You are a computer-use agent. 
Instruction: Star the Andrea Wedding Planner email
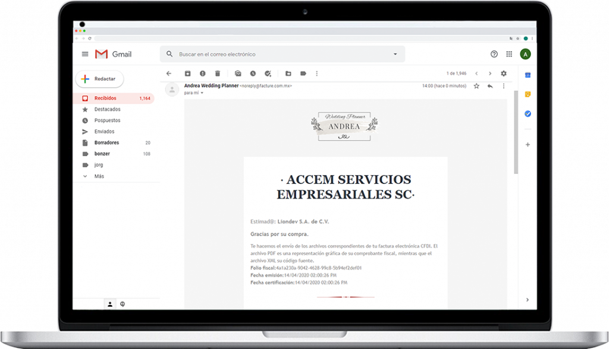tap(476, 86)
